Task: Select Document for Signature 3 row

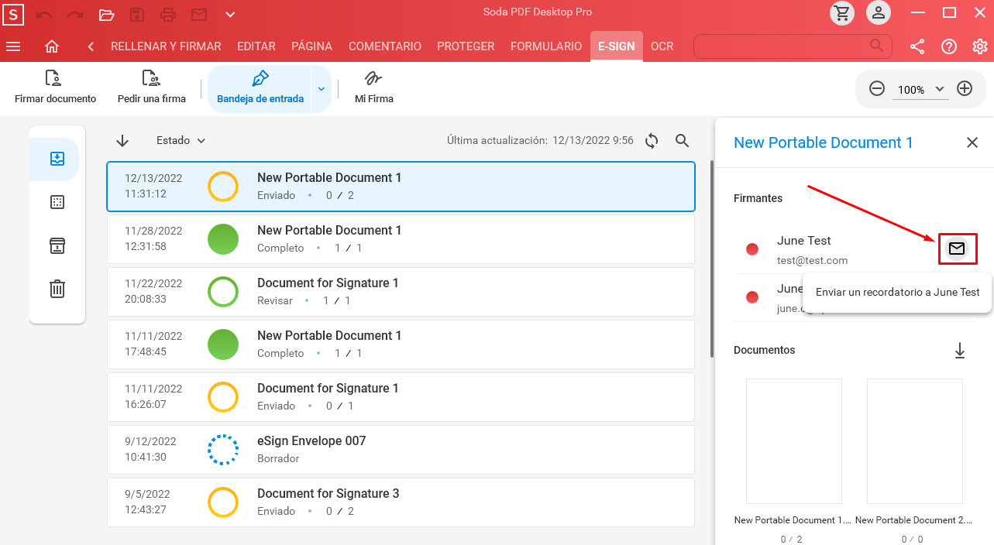Action: click(x=401, y=502)
